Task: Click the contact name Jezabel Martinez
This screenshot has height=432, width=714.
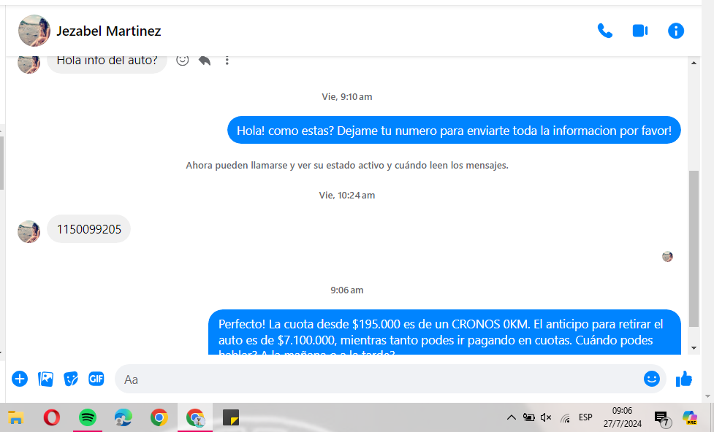Action: pos(108,31)
